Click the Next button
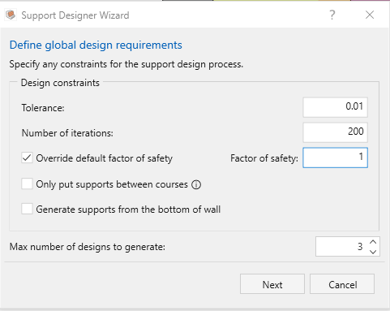Image resolution: width=390 pixels, height=311 pixels. [272, 284]
